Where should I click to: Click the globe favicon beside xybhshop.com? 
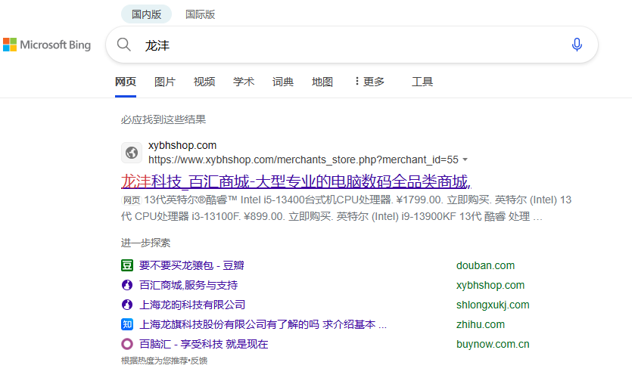pyautogui.click(x=132, y=153)
